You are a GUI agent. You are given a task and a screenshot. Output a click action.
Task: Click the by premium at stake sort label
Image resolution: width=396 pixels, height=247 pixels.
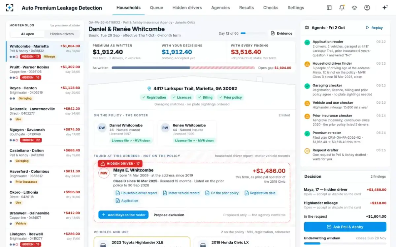point(65,25)
